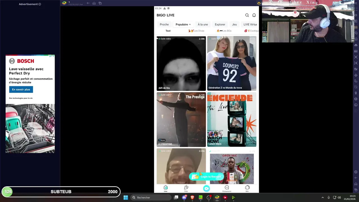Open BIGO LIVE notifications bell

click(254, 15)
